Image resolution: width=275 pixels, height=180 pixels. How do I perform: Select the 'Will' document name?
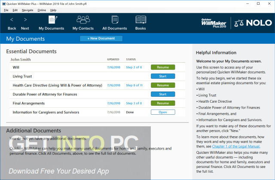(x=16, y=67)
